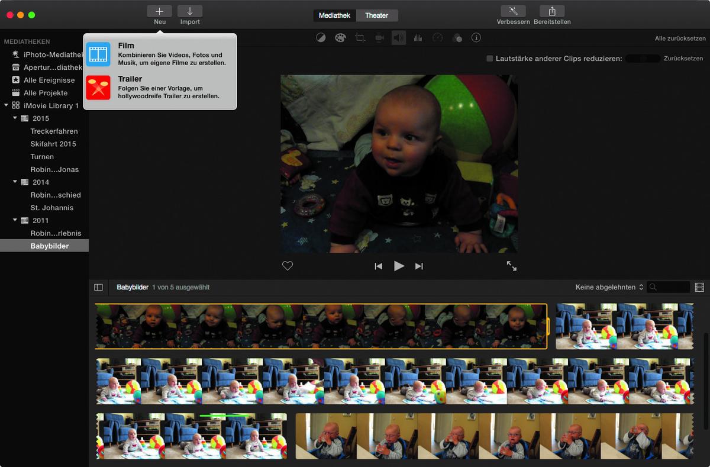Choose the red Trailer project icon

click(98, 88)
